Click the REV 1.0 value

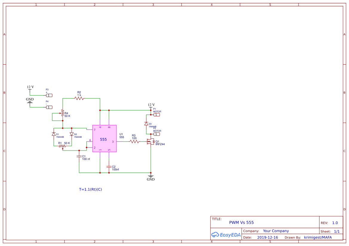coord(335,223)
